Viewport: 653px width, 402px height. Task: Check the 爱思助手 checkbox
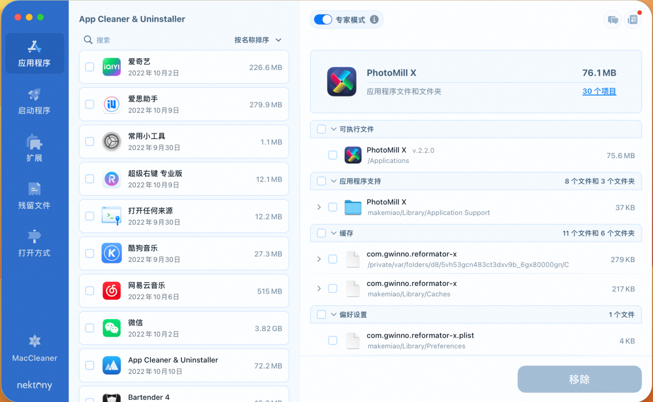tap(89, 104)
